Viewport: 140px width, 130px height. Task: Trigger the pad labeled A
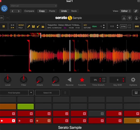pos(8,121)
